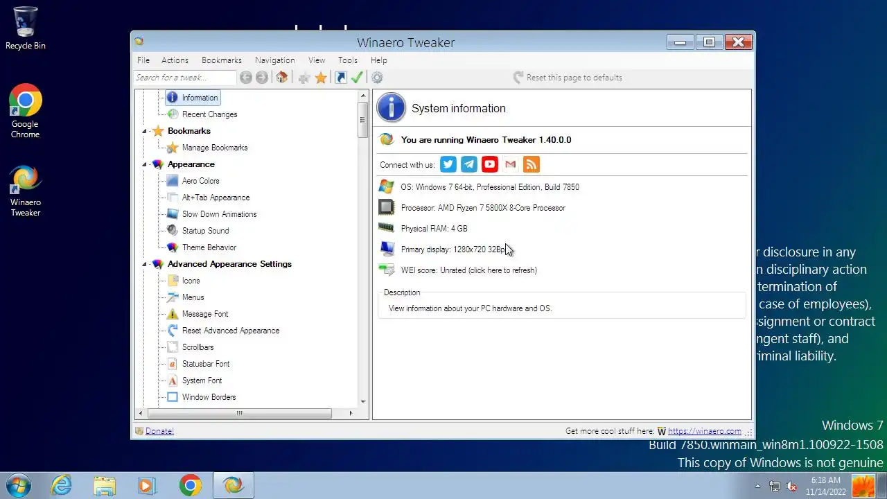Click the tree's vertical scrollbar thumb
The width and height of the screenshot is (887, 499).
coord(362,119)
